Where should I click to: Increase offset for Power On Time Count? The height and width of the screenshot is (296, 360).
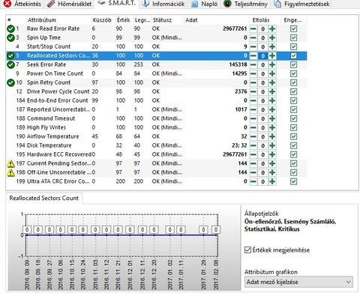click(x=272, y=73)
